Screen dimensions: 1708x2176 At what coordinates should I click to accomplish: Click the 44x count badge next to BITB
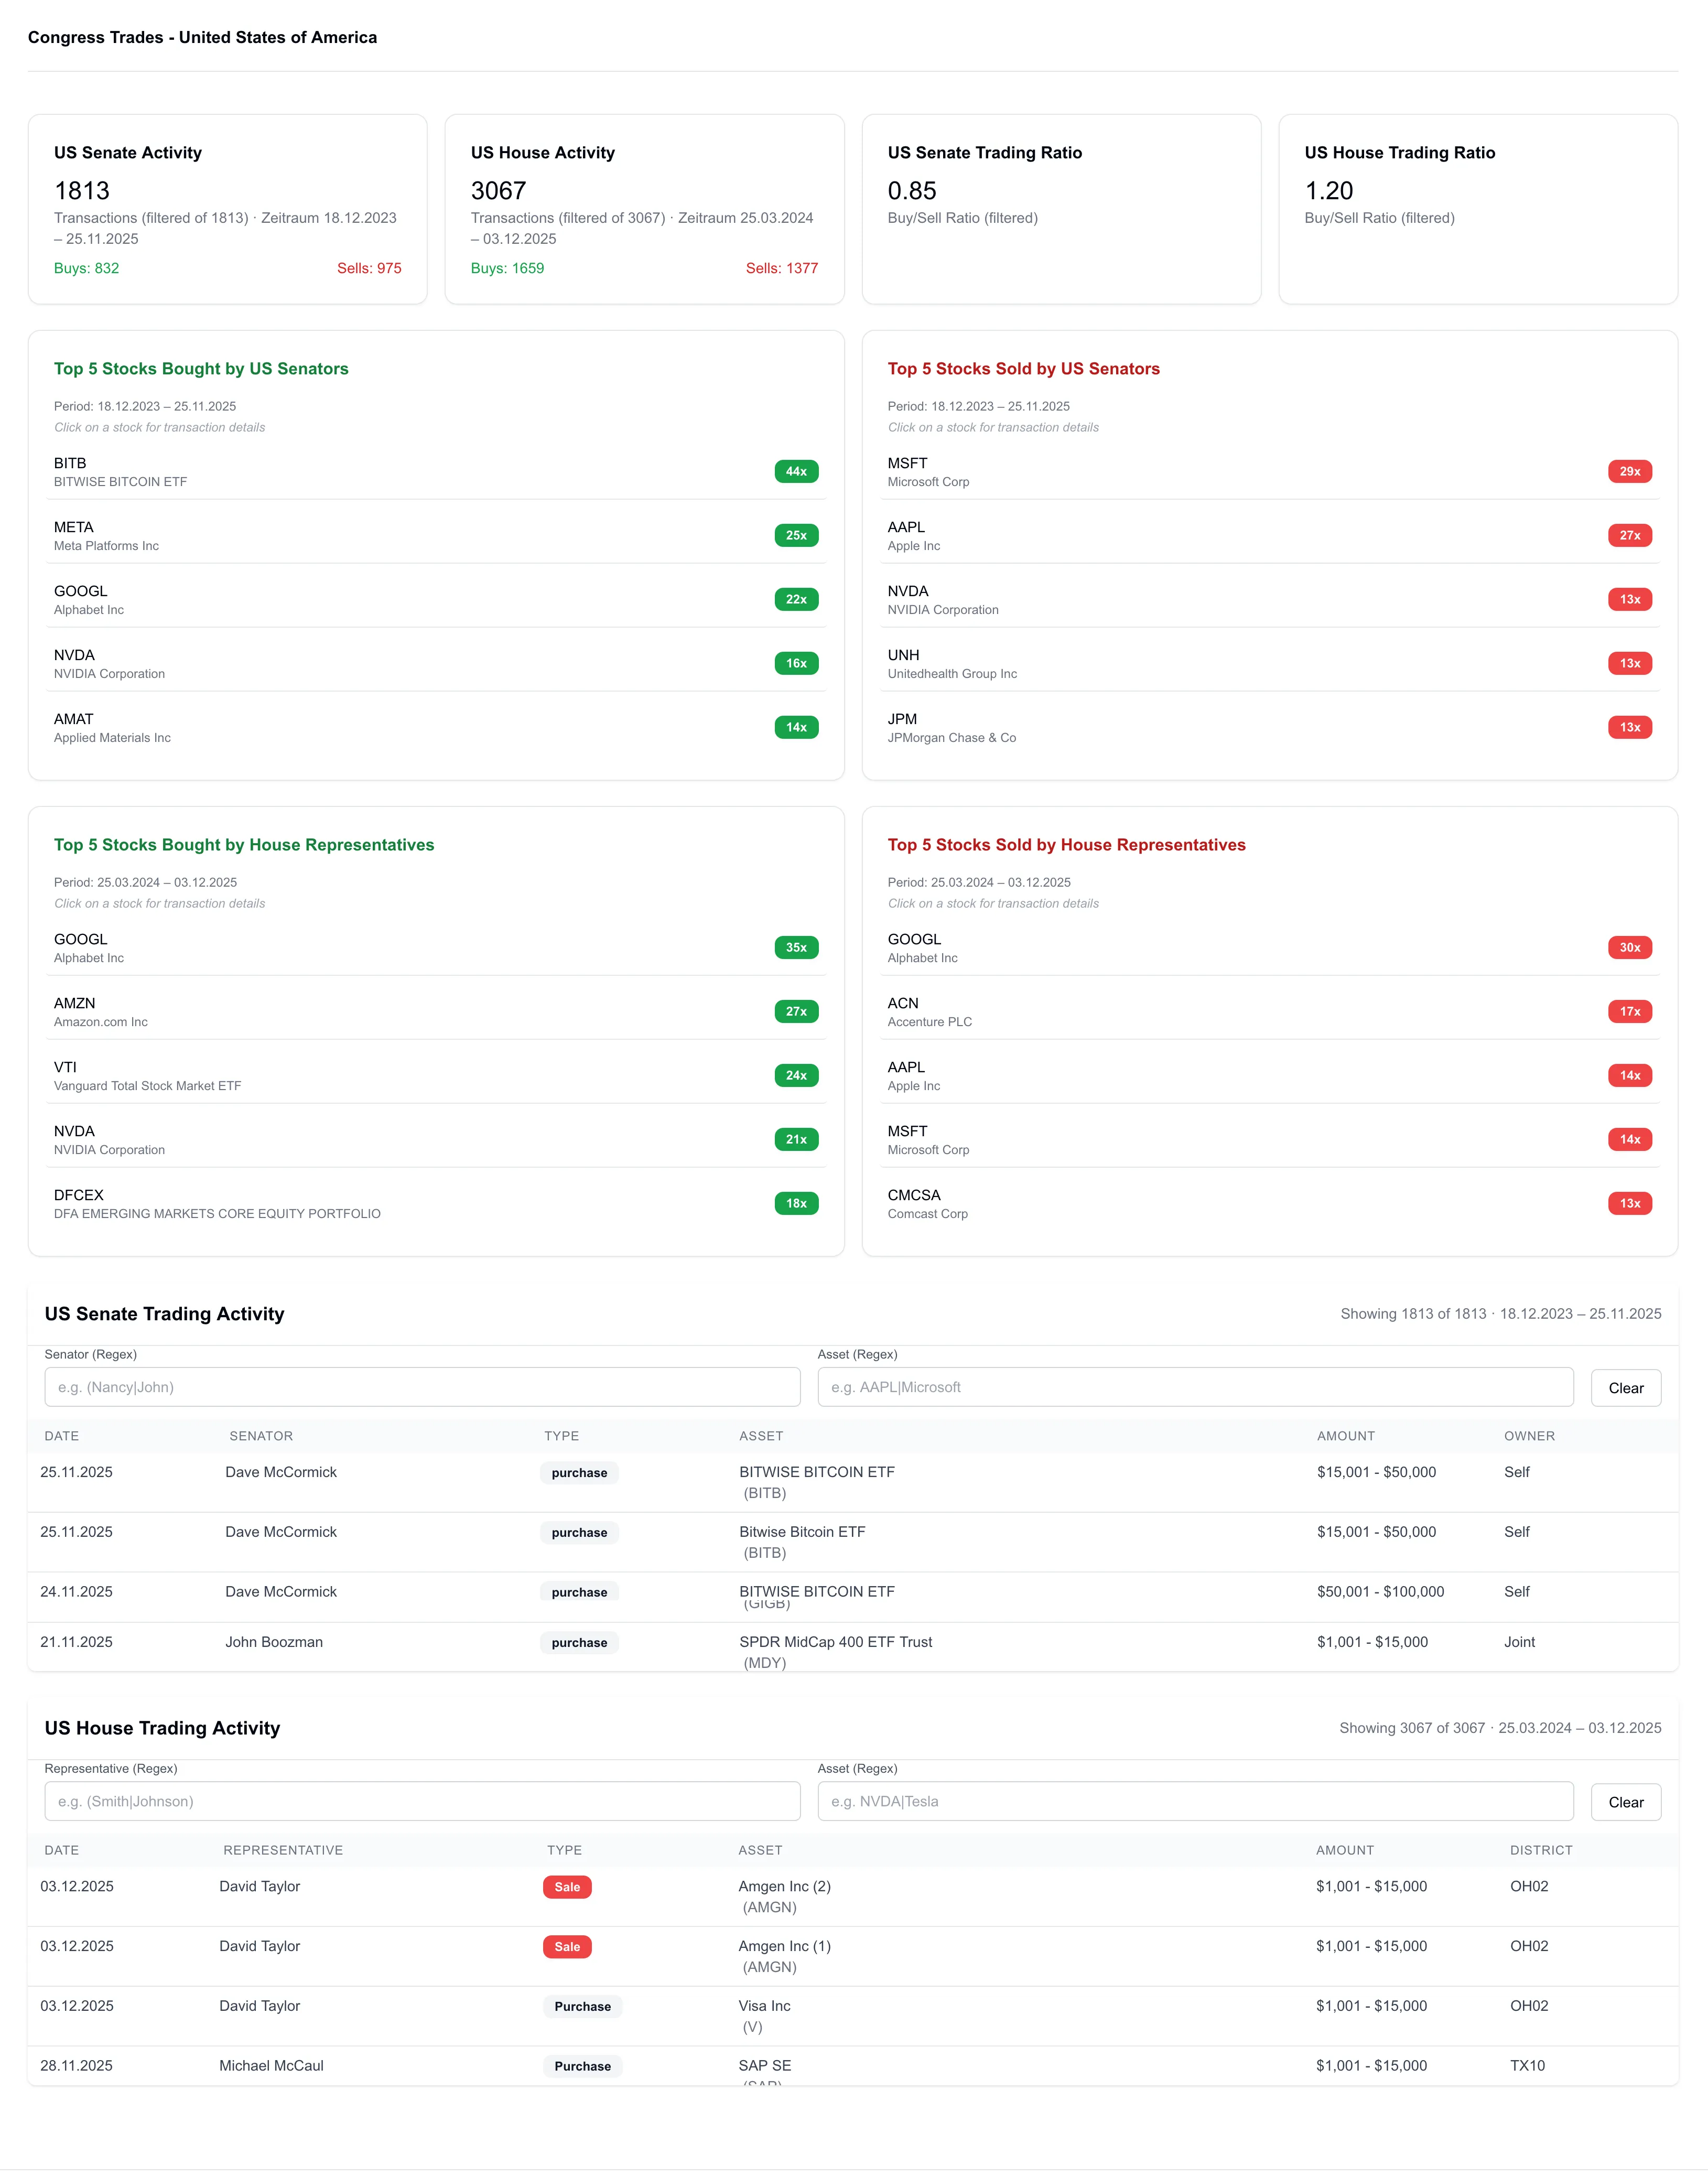[x=795, y=471]
